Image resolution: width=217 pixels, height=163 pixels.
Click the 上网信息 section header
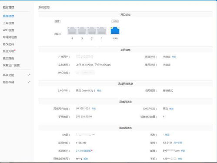point(125,50)
